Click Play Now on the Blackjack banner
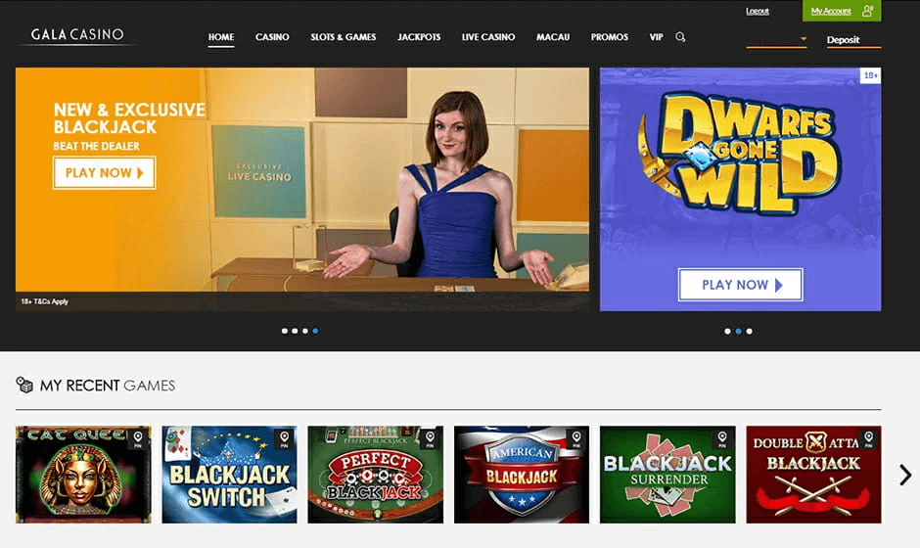Screen dimensions: 920x548 [104, 173]
